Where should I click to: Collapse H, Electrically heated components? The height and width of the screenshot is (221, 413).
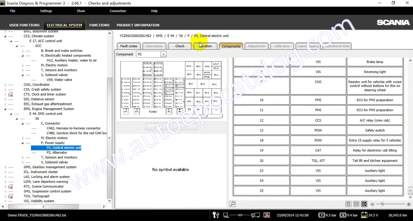pos(23,56)
